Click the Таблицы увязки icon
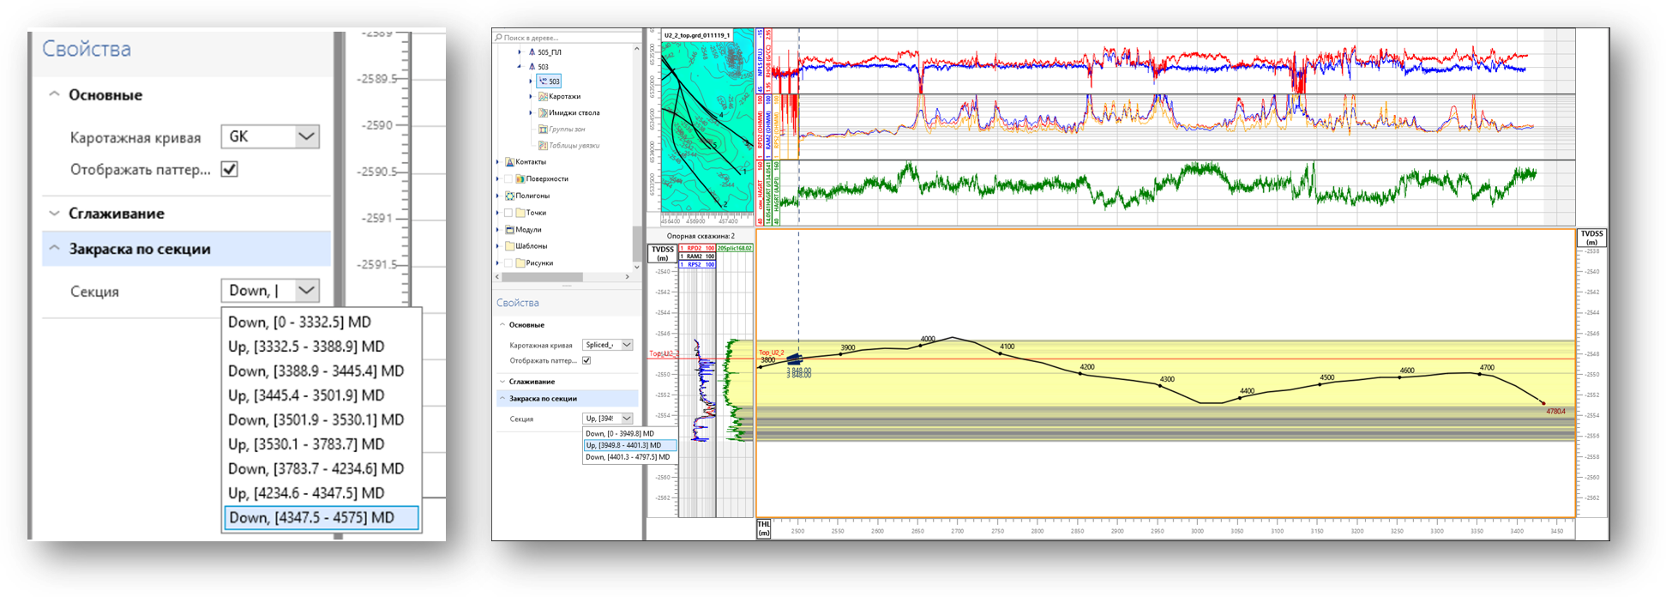 [543, 146]
